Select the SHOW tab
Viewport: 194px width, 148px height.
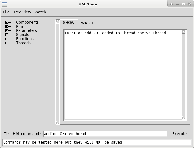click(69, 23)
